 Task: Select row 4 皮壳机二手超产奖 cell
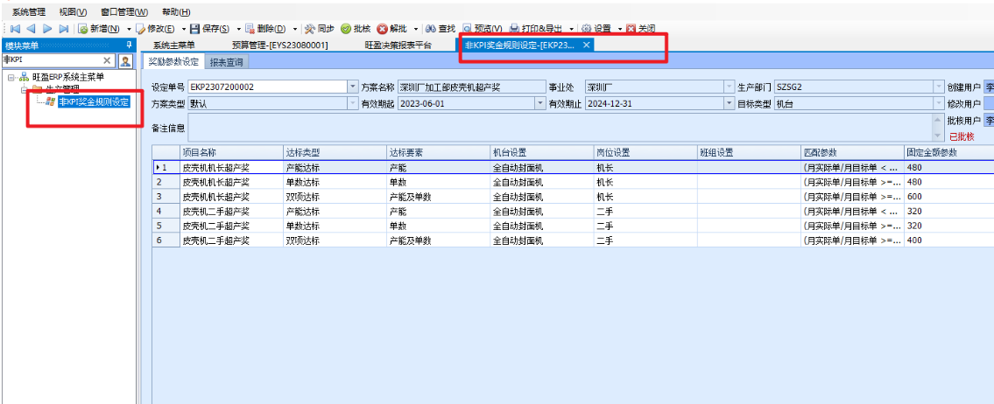click(231, 212)
